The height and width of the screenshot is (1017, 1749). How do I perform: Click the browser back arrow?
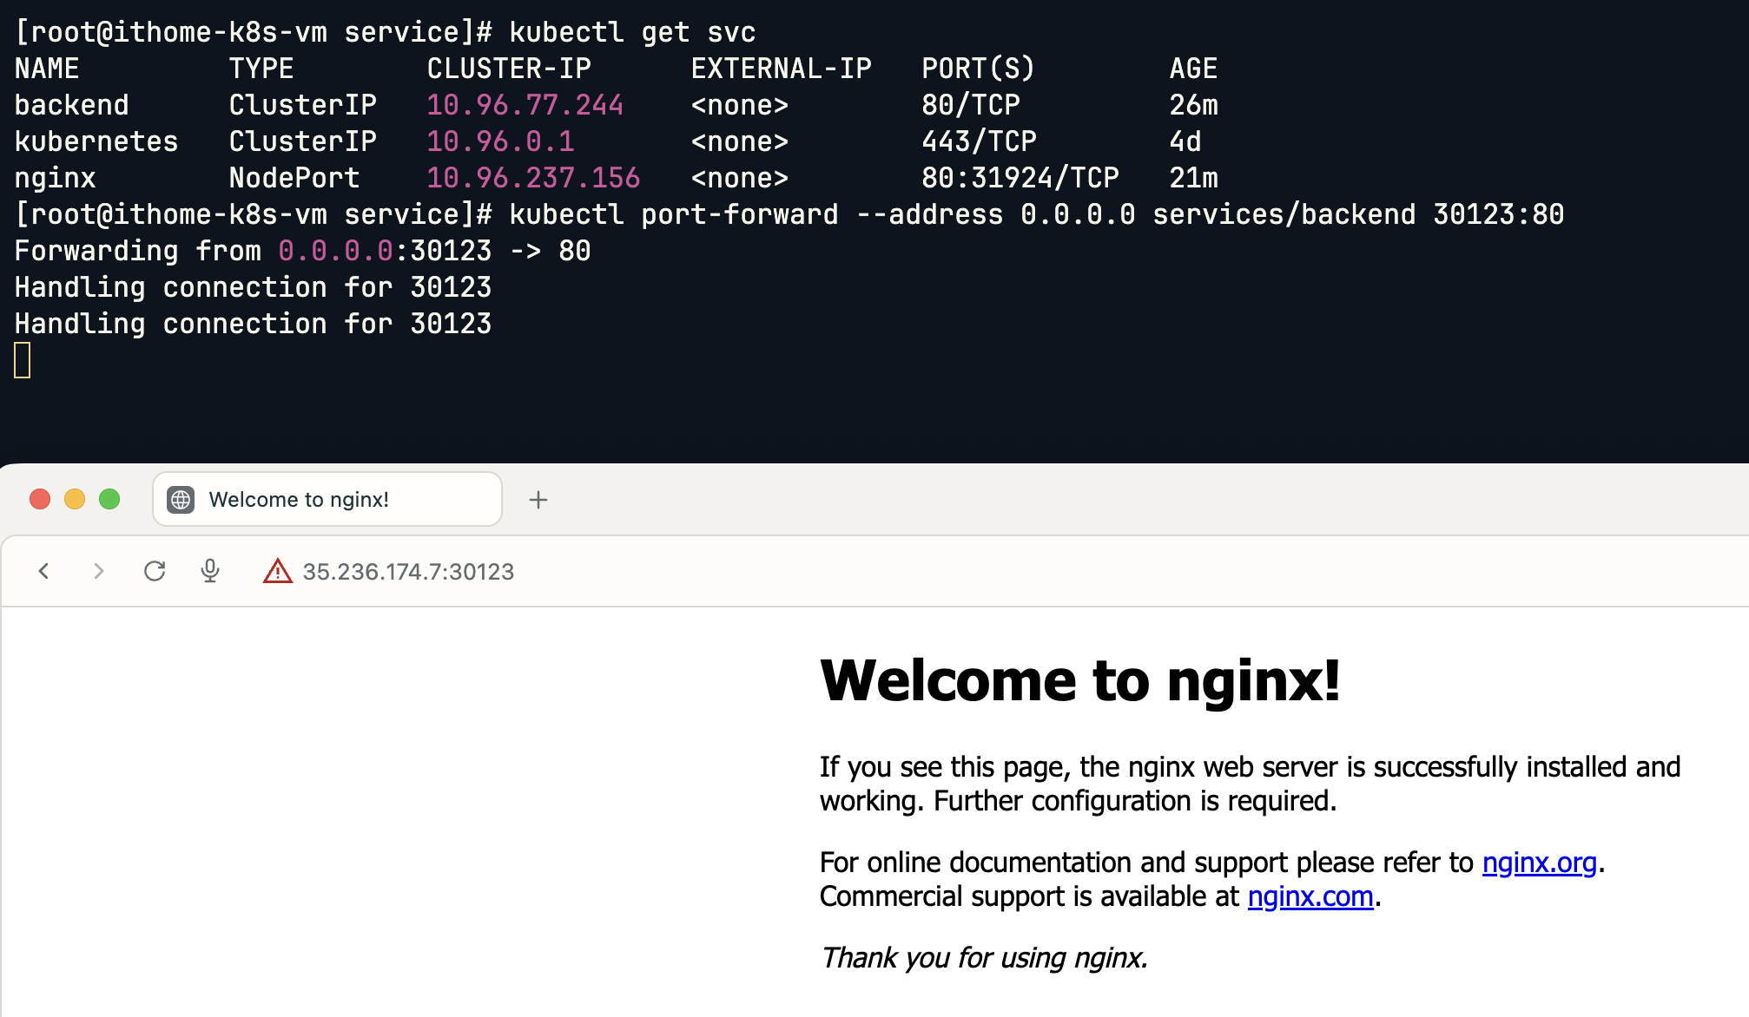[44, 571]
